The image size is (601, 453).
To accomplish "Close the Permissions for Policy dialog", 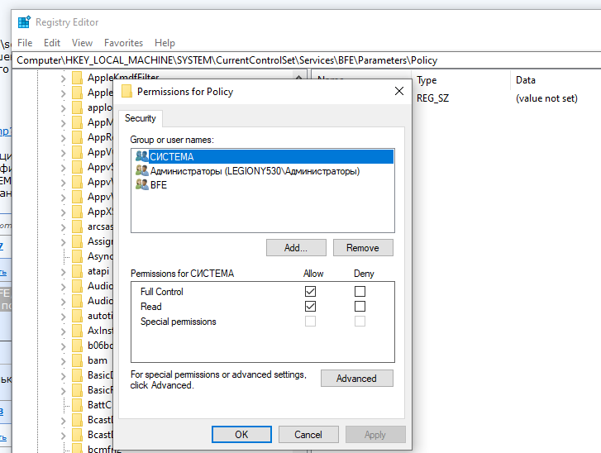I will [399, 91].
